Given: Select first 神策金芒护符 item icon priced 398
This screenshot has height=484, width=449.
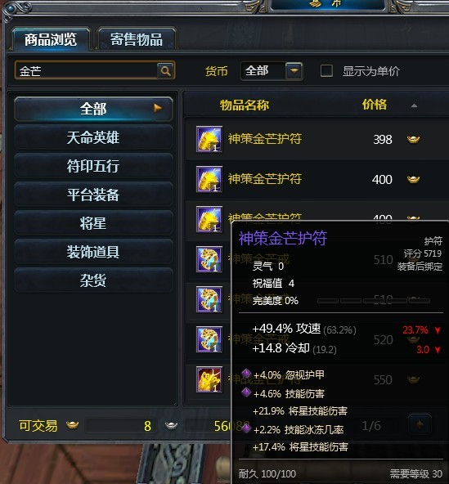Looking at the screenshot, I should coord(209,139).
